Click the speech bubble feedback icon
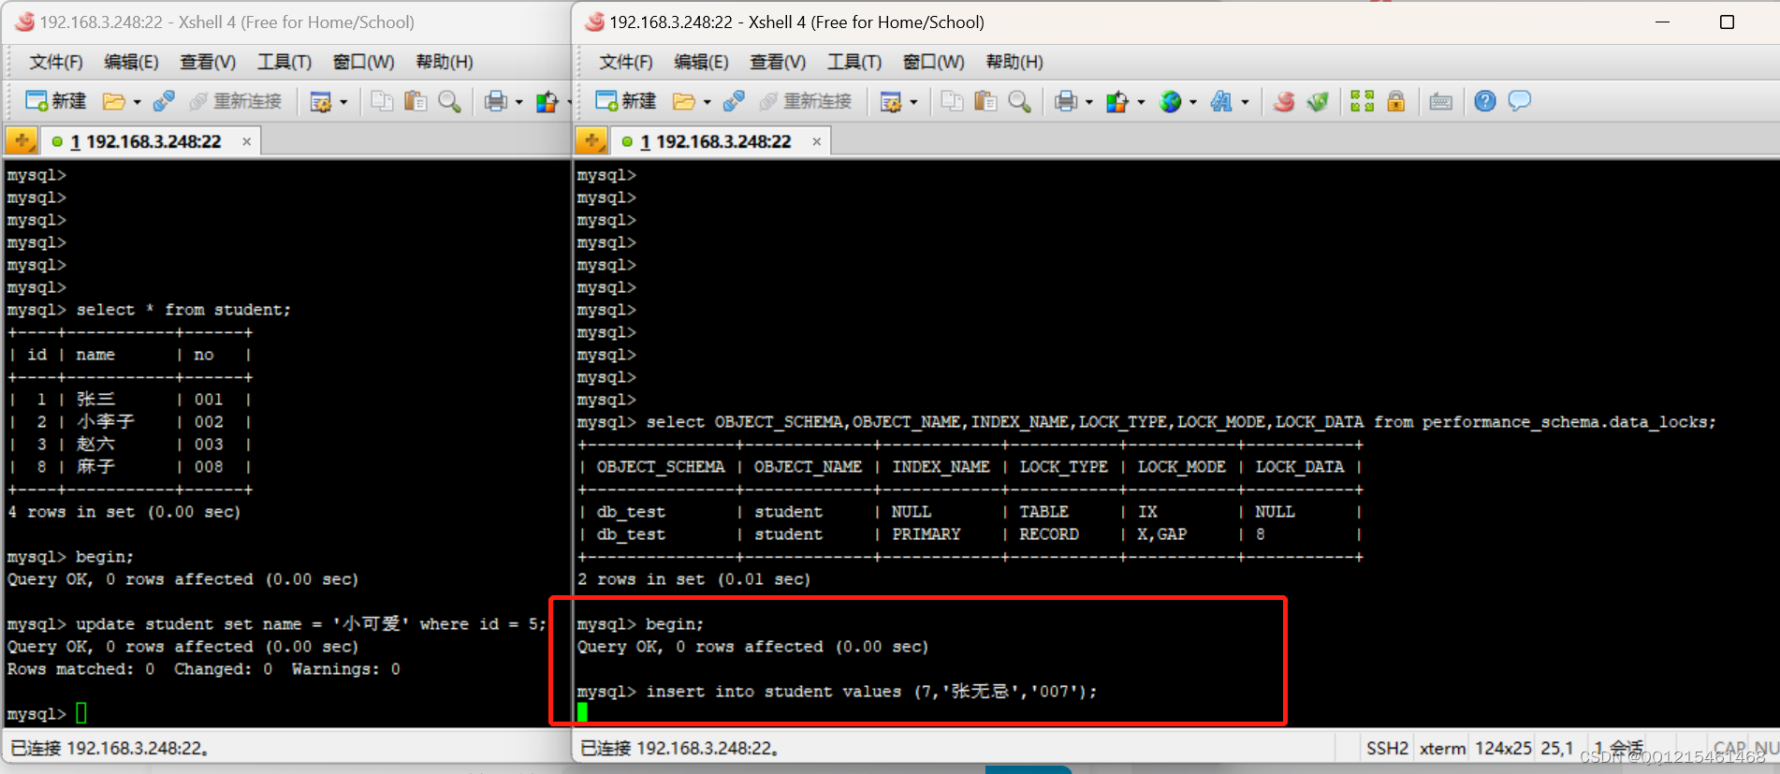 coord(1520,101)
